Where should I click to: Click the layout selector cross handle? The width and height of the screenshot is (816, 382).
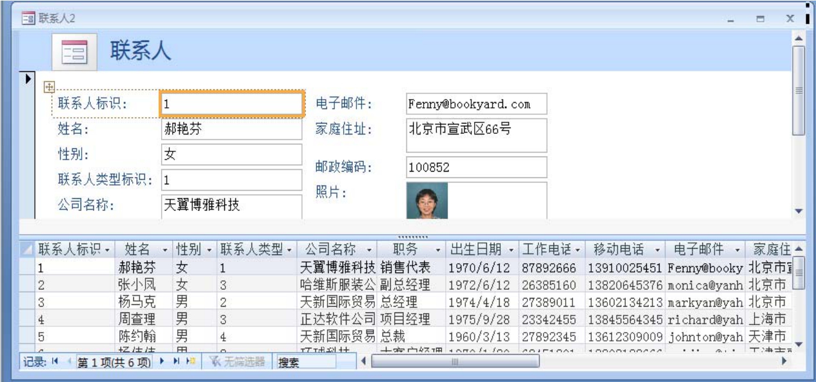coord(49,86)
